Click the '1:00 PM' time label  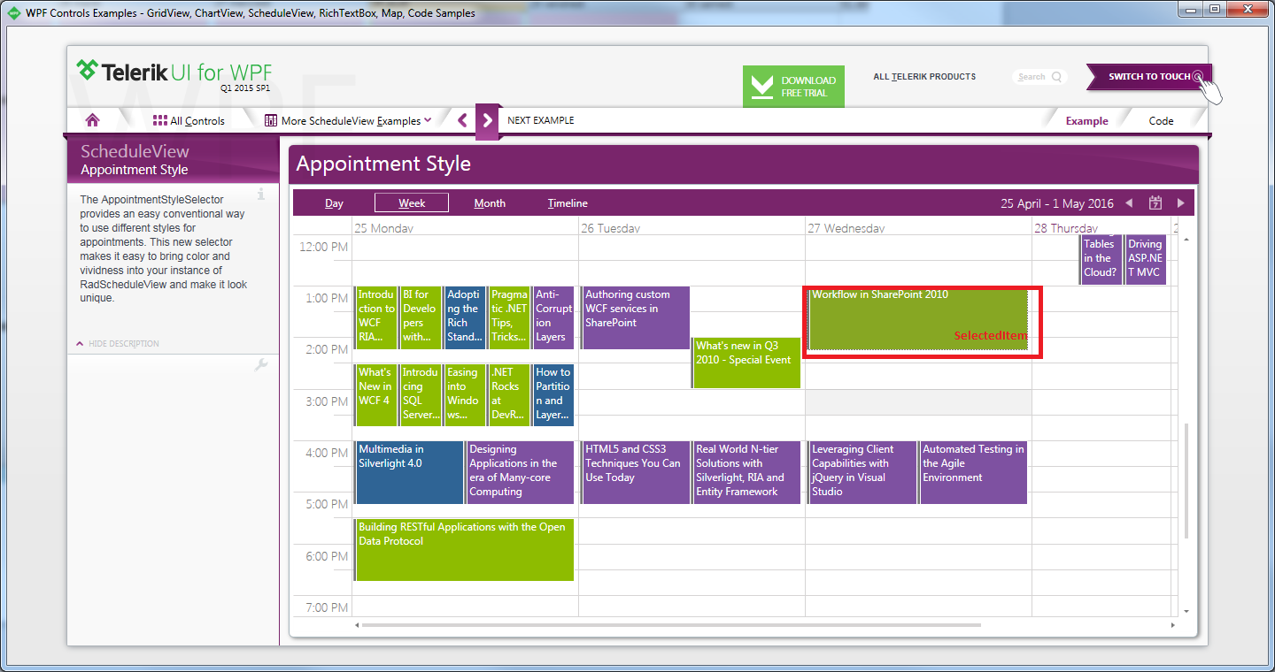coord(325,298)
